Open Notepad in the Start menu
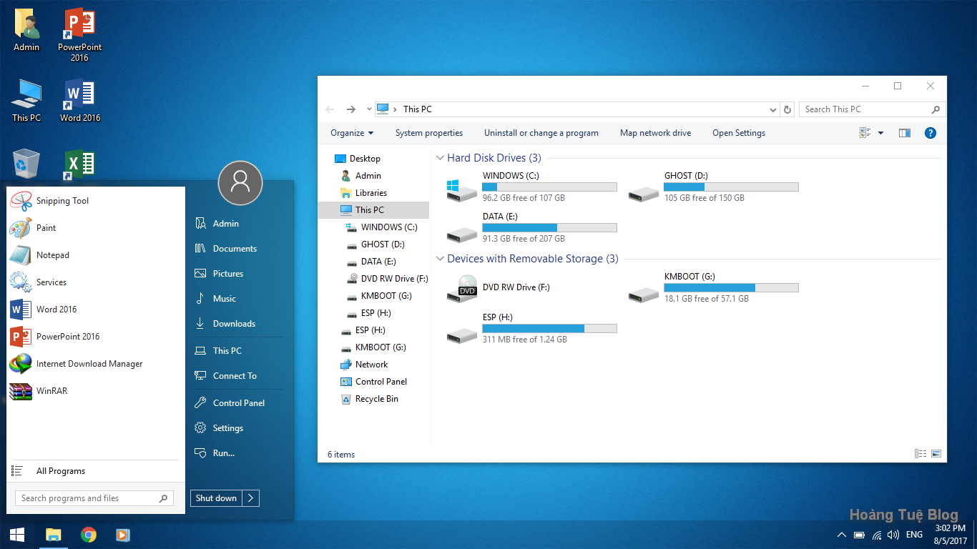Screen dimensions: 977x549 point(54,255)
